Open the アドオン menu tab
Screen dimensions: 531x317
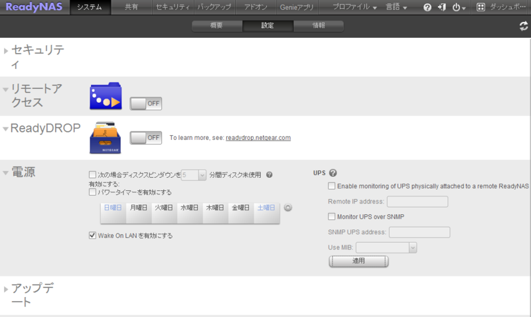point(256,7)
